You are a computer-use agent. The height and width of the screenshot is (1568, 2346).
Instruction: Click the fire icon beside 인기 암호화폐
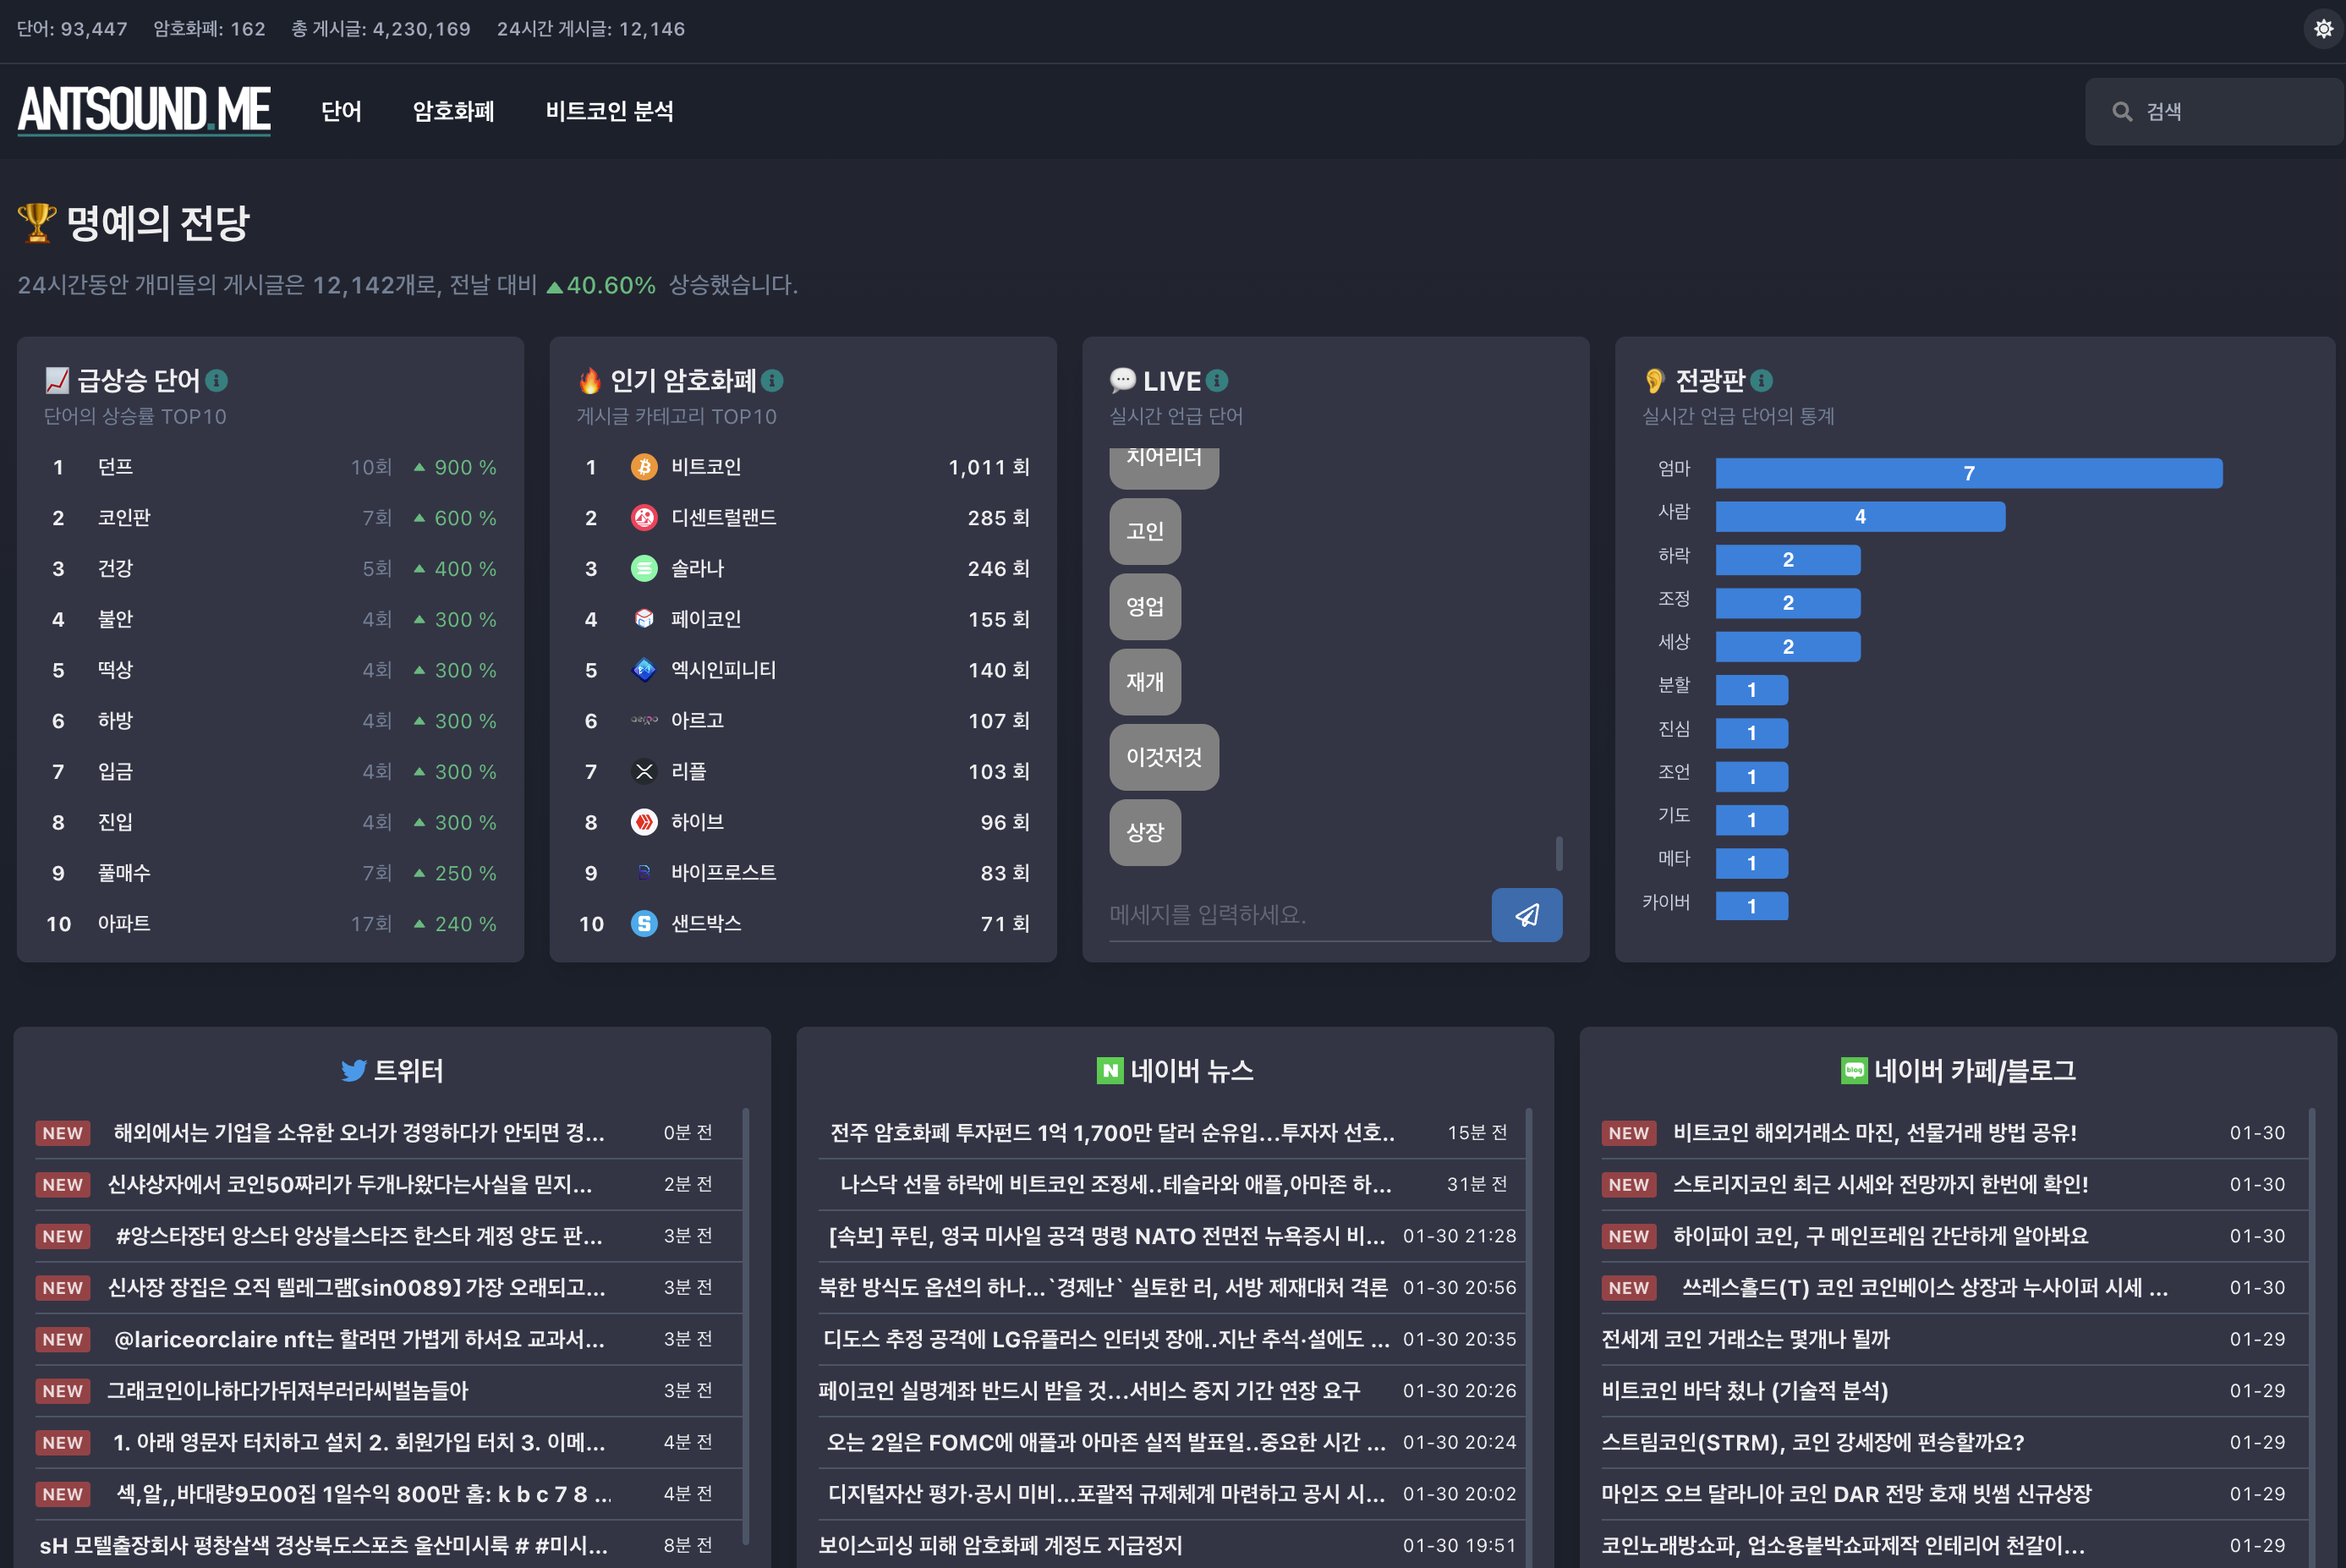(x=590, y=380)
